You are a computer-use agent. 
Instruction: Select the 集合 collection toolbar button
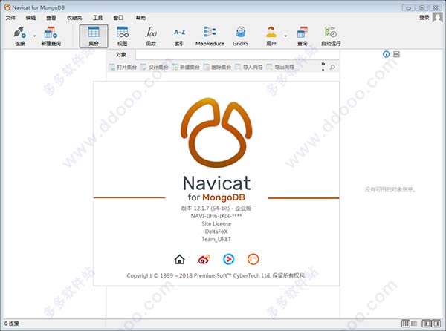[x=94, y=36]
